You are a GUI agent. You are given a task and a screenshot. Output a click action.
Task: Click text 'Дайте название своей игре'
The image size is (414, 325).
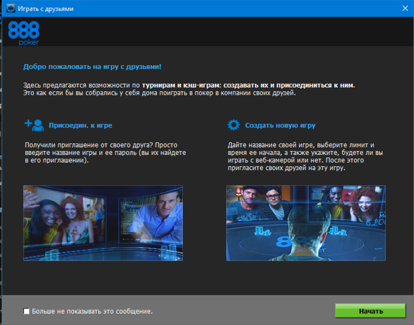pyautogui.click(x=271, y=145)
